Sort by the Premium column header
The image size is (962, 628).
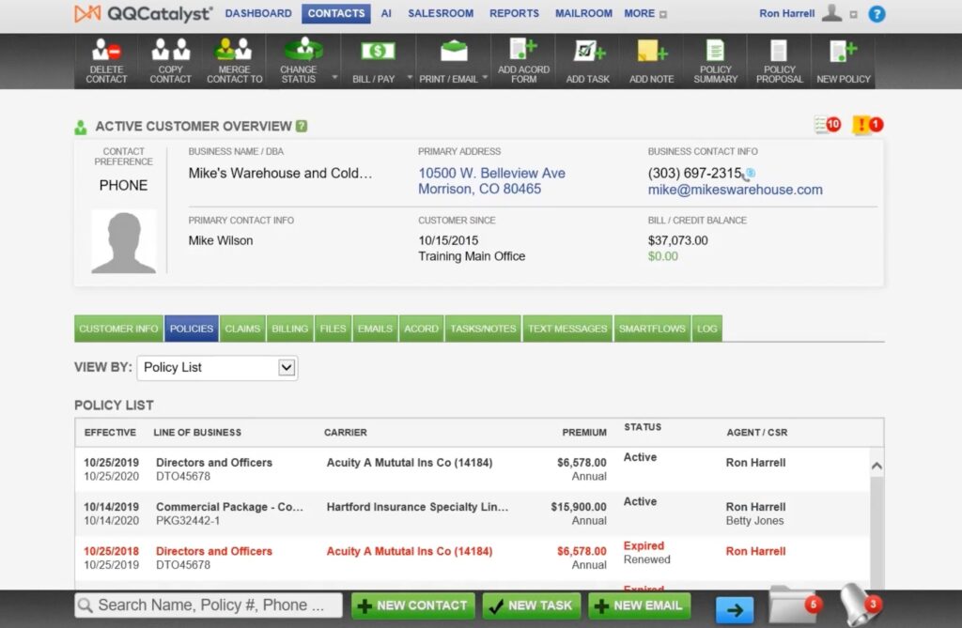[584, 433]
